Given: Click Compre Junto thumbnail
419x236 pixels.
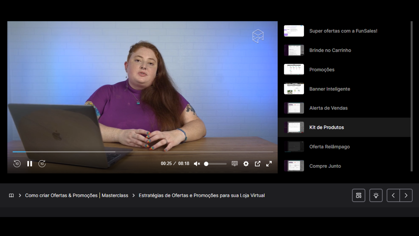Looking at the screenshot, I should click(x=294, y=166).
